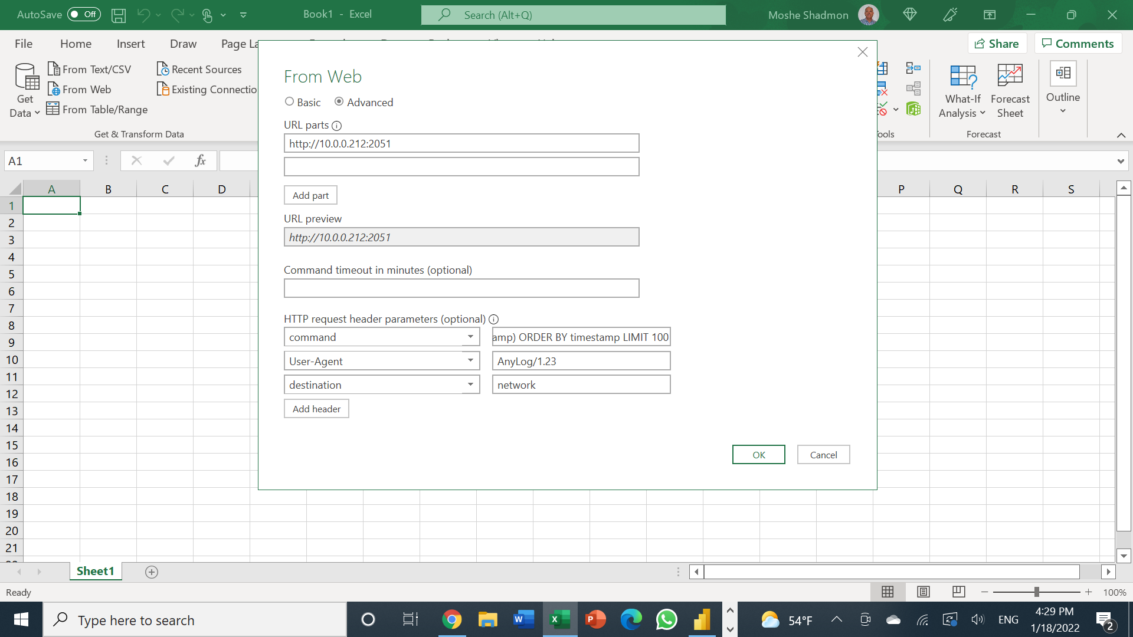Select the Basic radio option
Screen dimensions: 1133x637
(289, 101)
